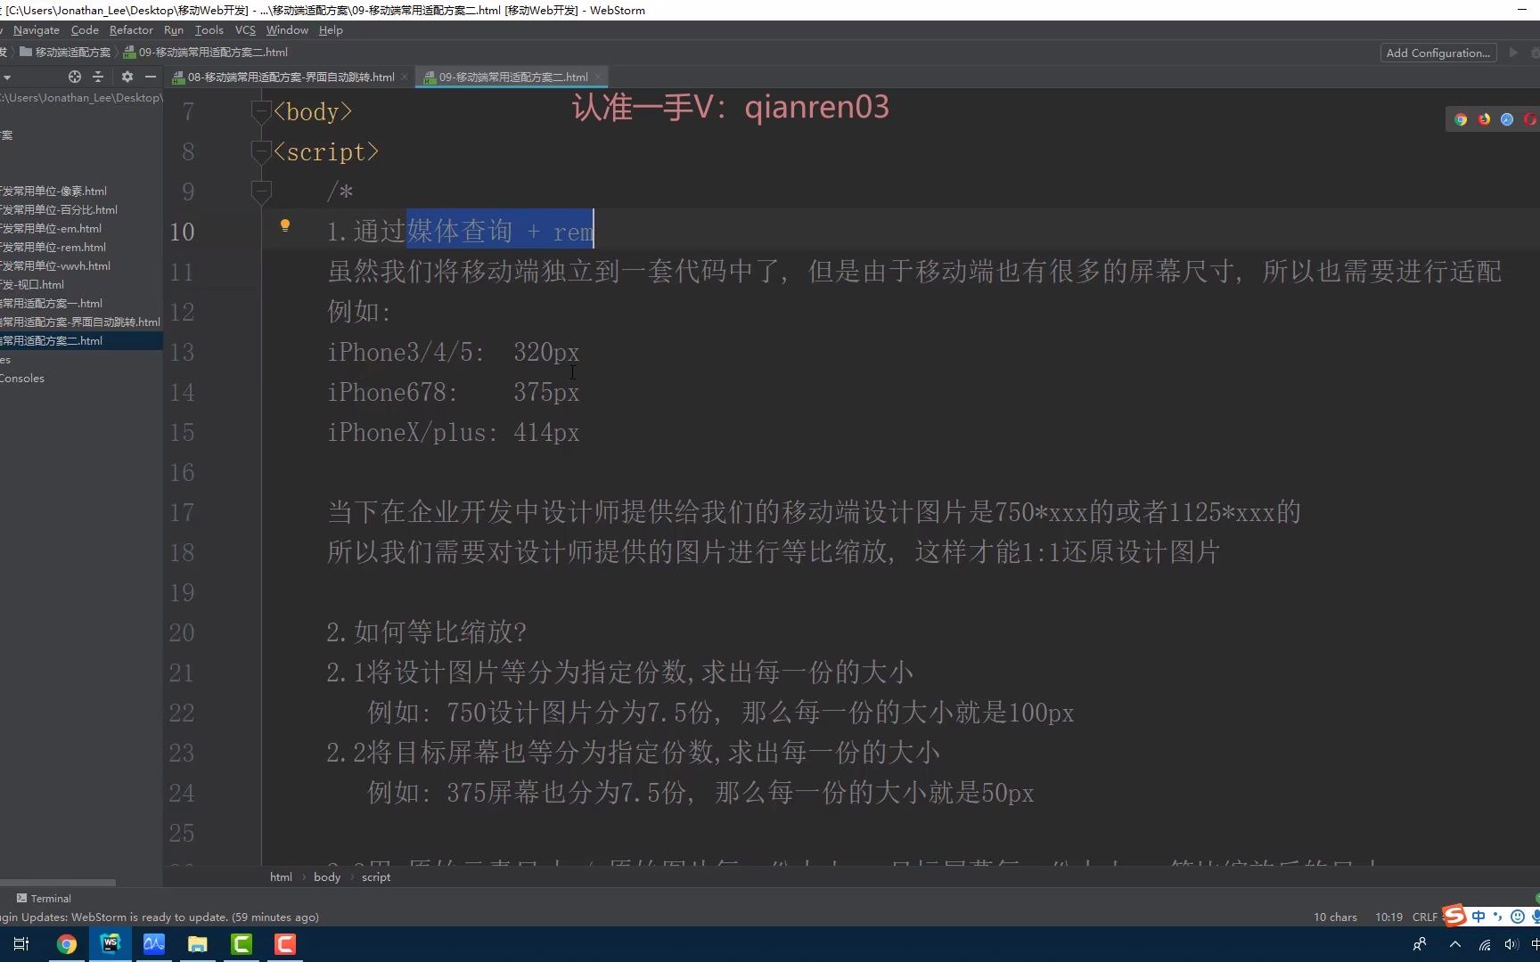Open Chrome from the Windows taskbar
This screenshot has width=1540, height=962.
[67, 944]
